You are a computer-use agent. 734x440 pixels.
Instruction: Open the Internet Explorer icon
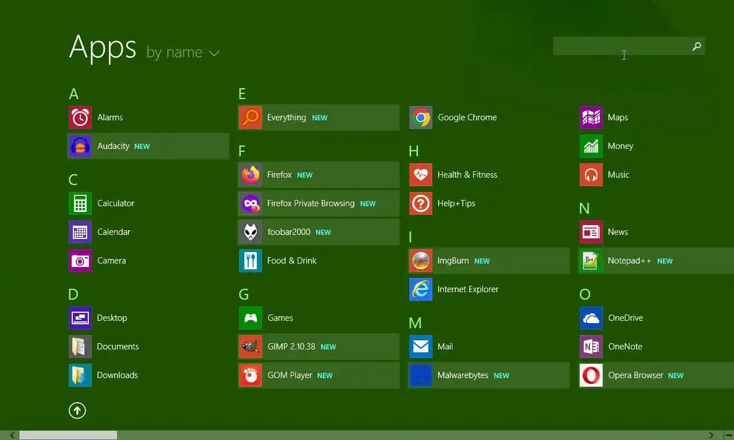point(421,289)
